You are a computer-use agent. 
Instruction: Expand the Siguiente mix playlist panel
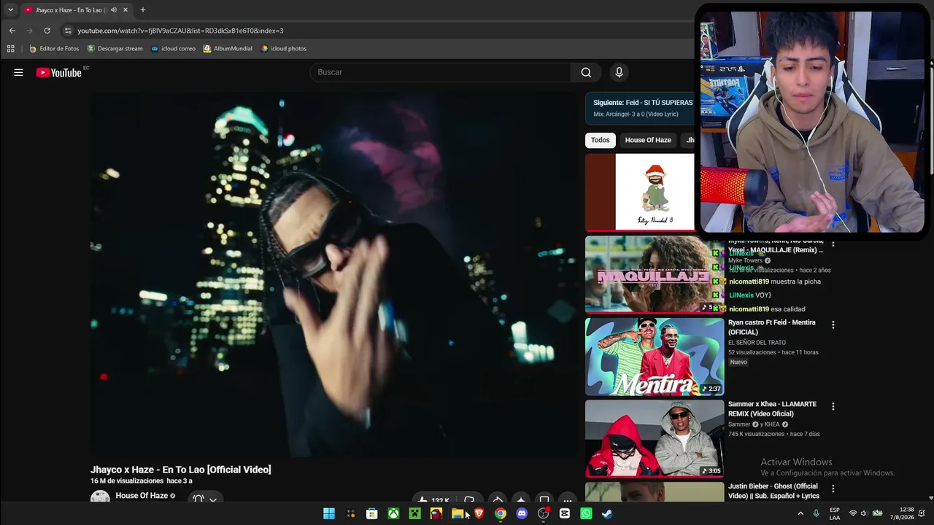pos(640,108)
